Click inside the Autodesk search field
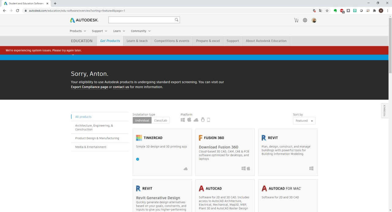 click(x=141, y=20)
